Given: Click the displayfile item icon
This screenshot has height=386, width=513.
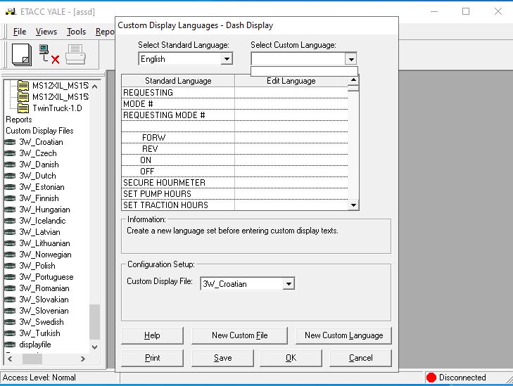Looking at the screenshot, I should point(10,345).
